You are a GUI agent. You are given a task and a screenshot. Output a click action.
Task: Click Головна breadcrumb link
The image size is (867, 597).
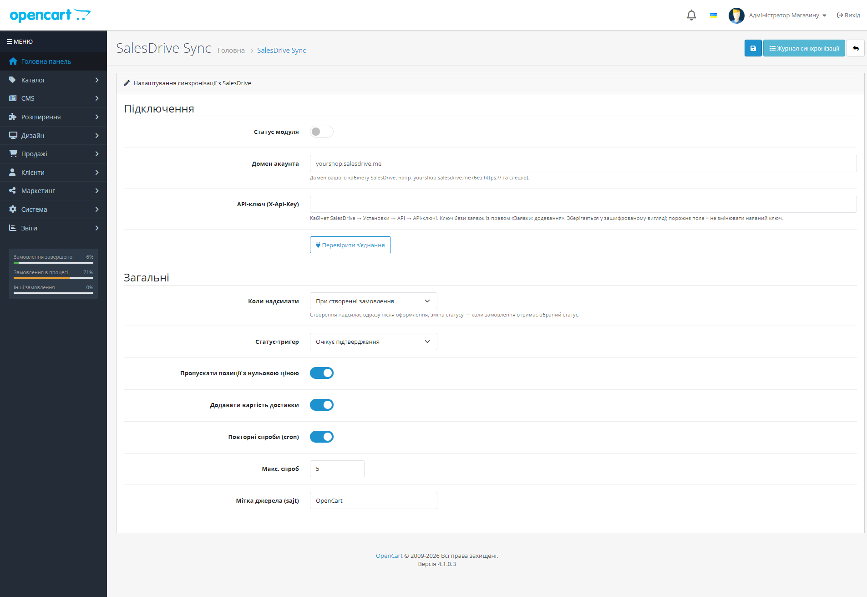231,50
